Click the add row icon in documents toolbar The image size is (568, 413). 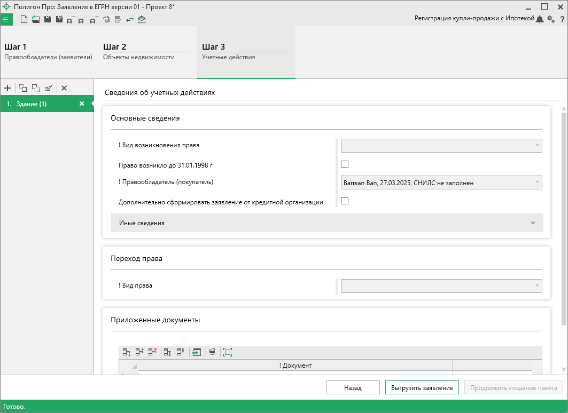(127, 352)
